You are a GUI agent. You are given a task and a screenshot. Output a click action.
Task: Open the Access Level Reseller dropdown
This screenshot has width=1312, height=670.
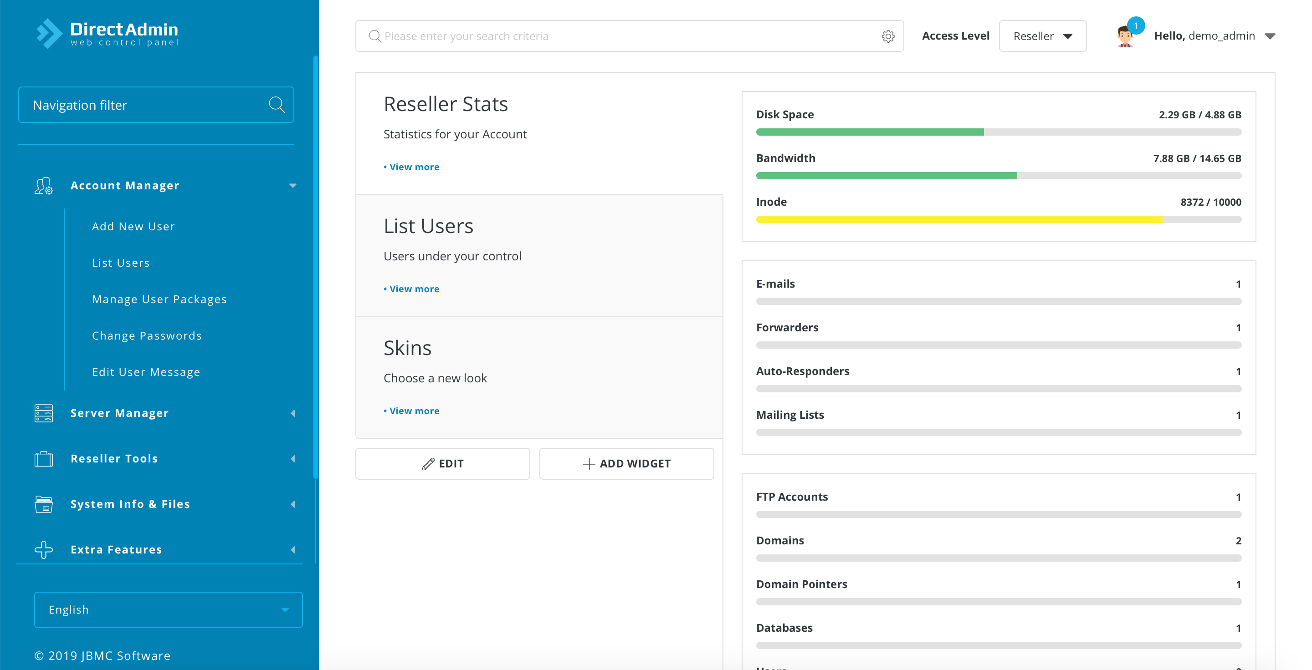[x=1042, y=36]
